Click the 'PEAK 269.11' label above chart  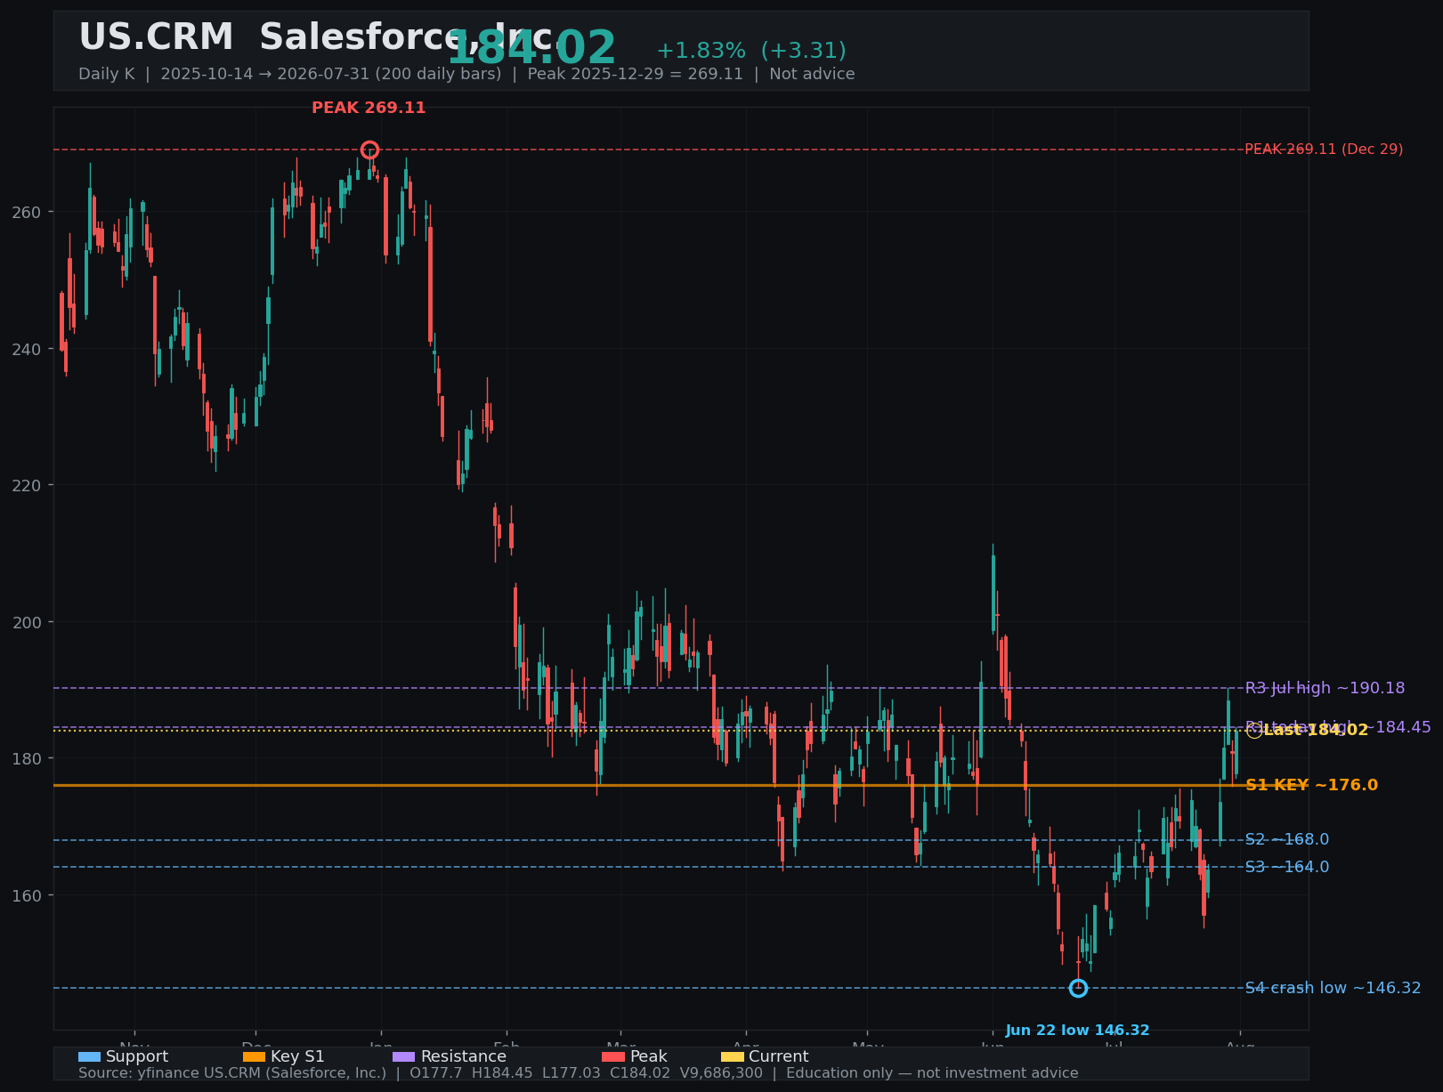tap(369, 108)
